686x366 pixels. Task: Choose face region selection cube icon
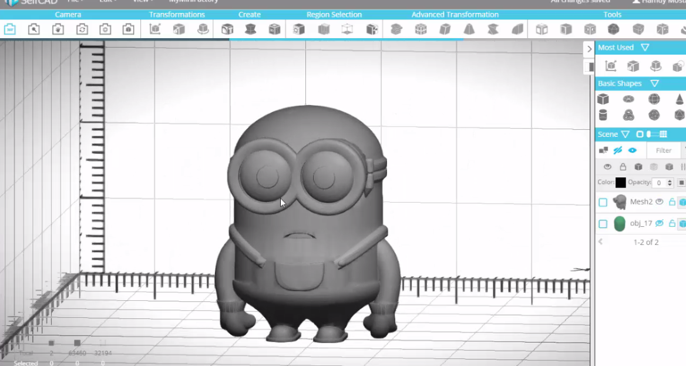coord(299,29)
